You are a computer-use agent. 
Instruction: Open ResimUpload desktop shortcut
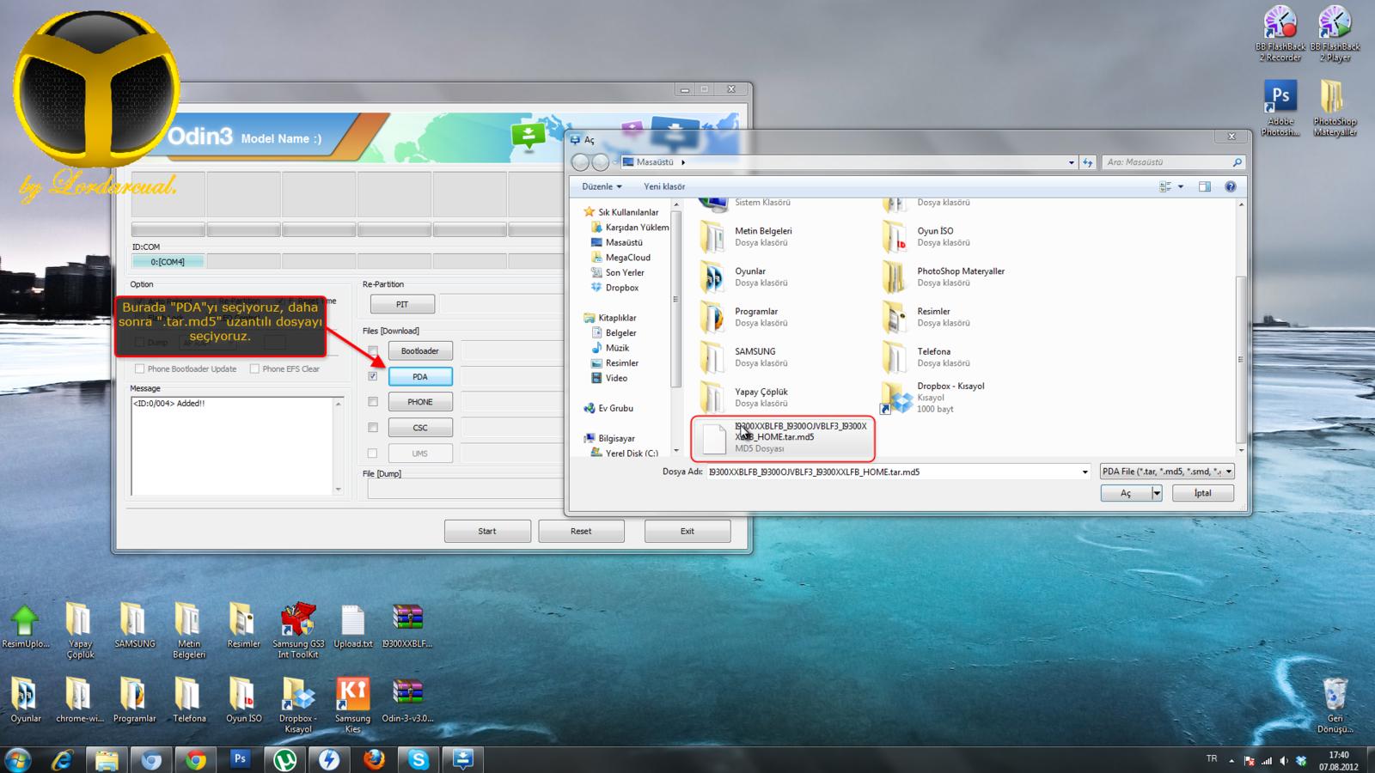pyautogui.click(x=25, y=627)
